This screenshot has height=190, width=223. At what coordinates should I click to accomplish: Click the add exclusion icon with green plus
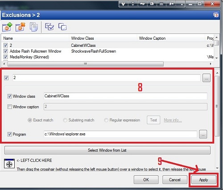tap(7, 27)
